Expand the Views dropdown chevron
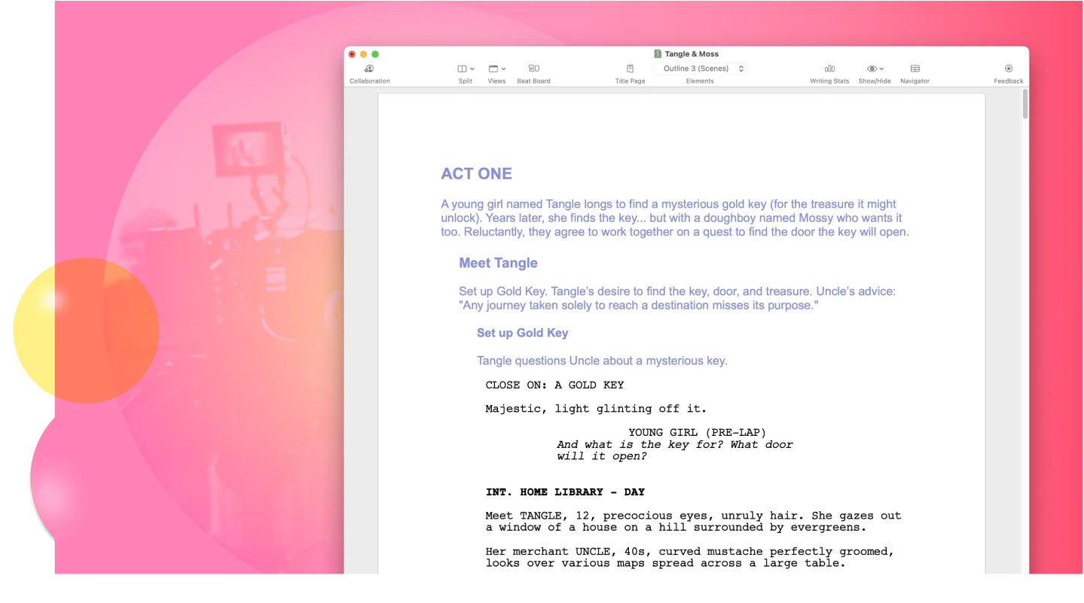The width and height of the screenshot is (1084, 603). pos(503,69)
